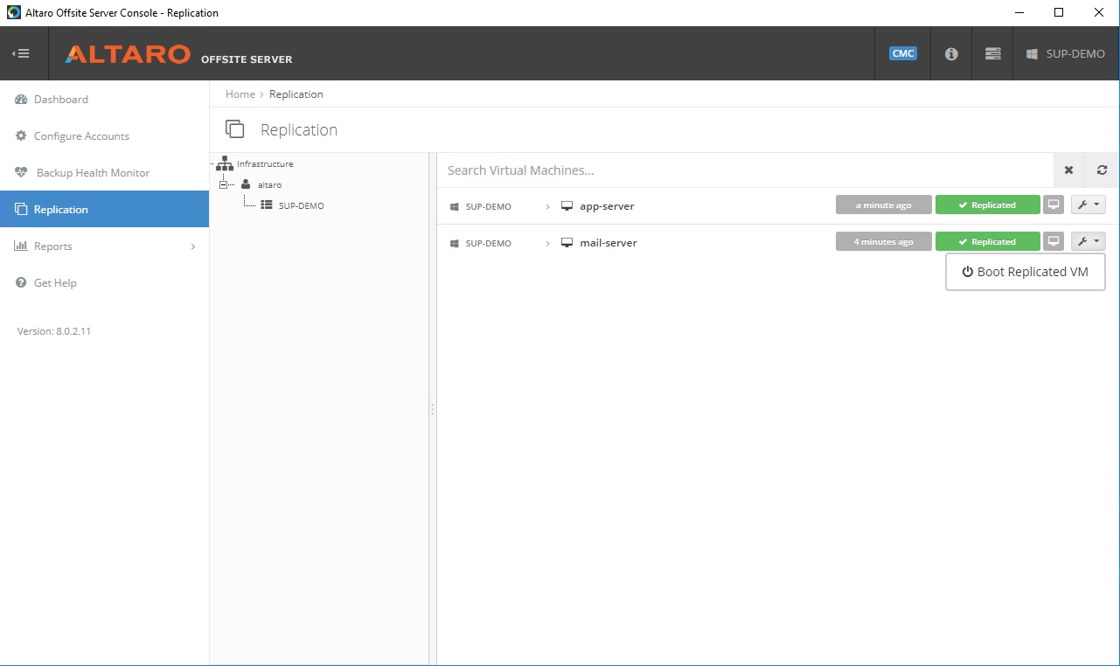
Task: Click Replication in the breadcrumb
Action: point(296,94)
